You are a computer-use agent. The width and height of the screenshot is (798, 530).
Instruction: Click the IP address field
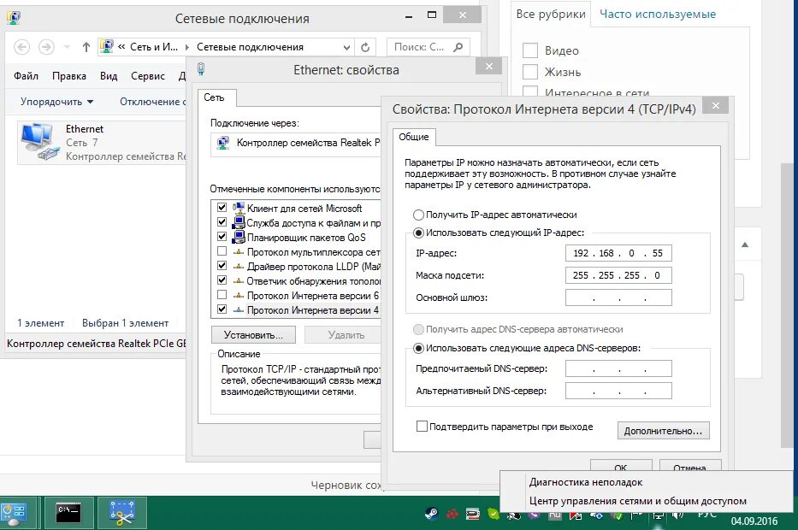coord(618,253)
